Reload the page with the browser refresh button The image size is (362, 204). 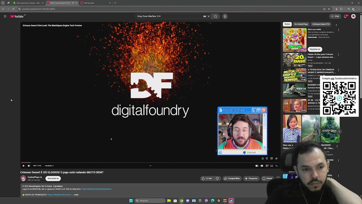(13, 9)
